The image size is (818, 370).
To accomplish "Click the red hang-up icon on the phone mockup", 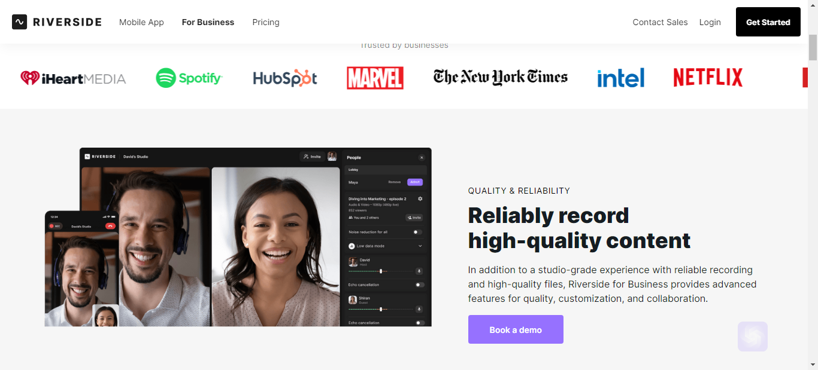I will 110,226.
